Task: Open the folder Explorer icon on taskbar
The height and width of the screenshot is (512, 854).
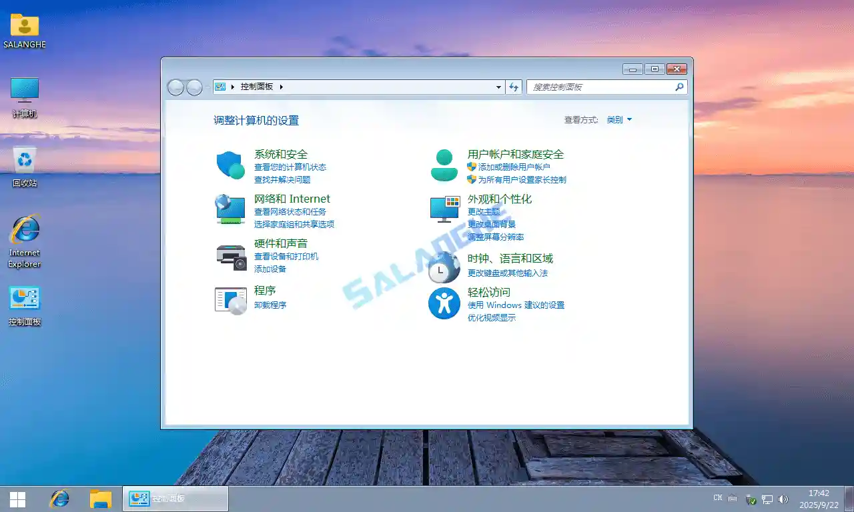Action: (x=101, y=499)
